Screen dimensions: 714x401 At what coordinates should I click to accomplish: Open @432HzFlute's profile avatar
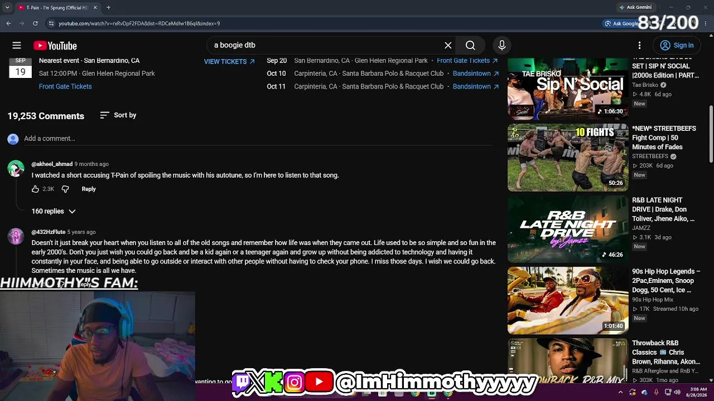tap(16, 236)
